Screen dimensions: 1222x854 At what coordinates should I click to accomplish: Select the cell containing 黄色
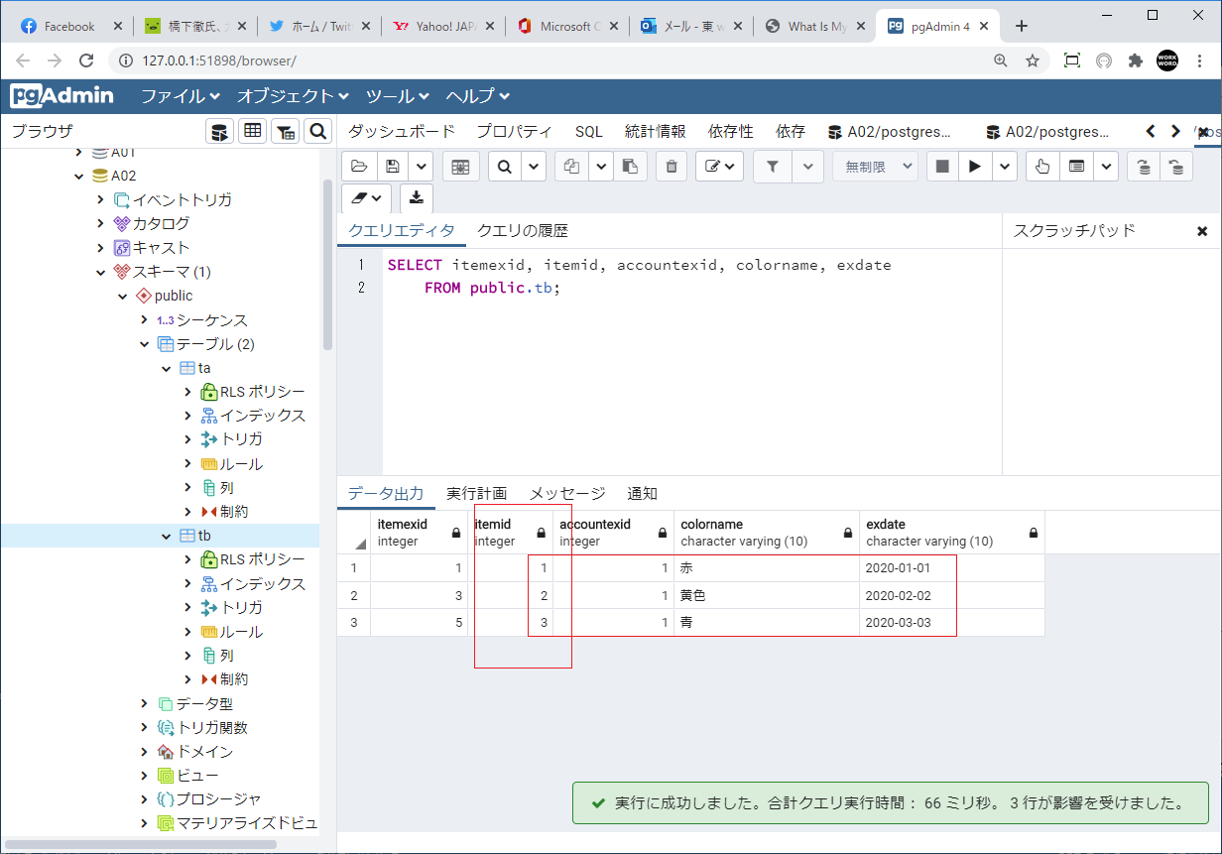click(766, 596)
